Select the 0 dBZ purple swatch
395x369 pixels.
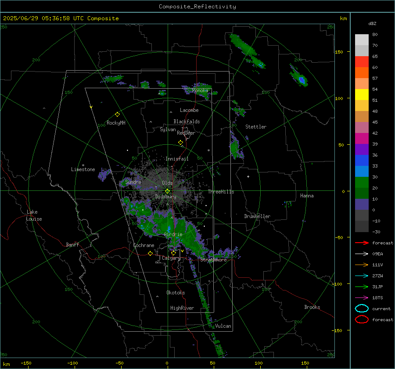(x=362, y=204)
